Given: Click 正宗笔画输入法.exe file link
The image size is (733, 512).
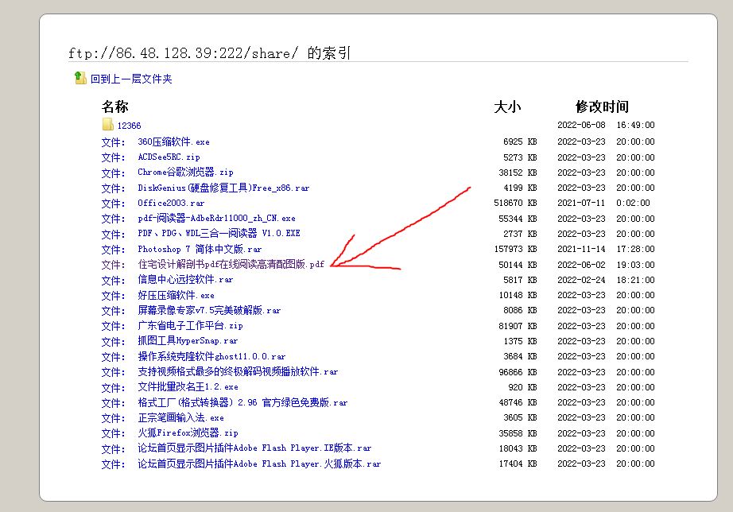Looking at the screenshot, I should [180, 417].
